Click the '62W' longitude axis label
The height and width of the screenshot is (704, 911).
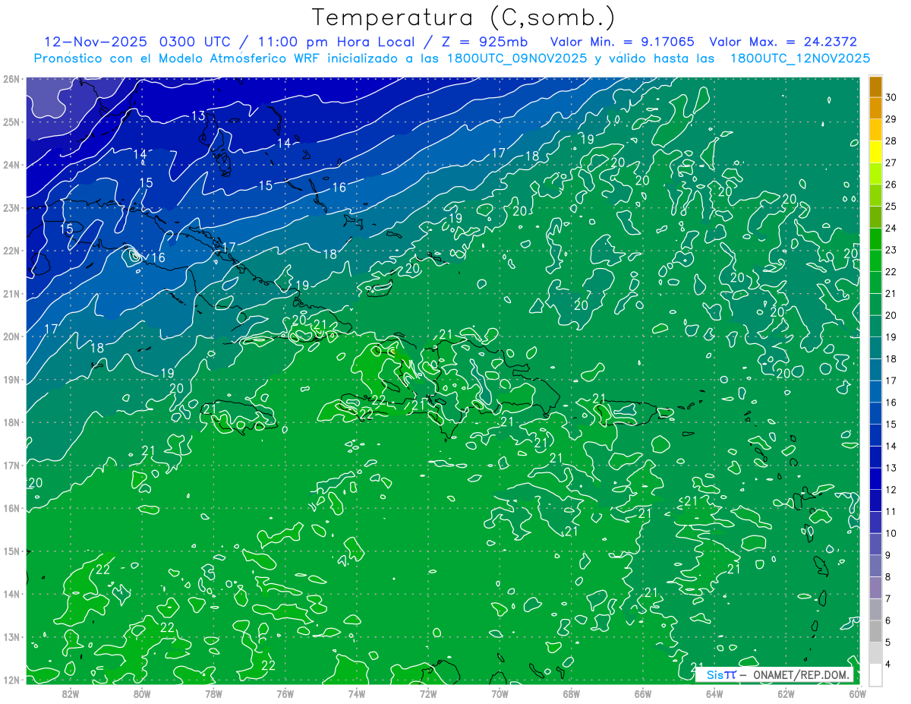(786, 693)
